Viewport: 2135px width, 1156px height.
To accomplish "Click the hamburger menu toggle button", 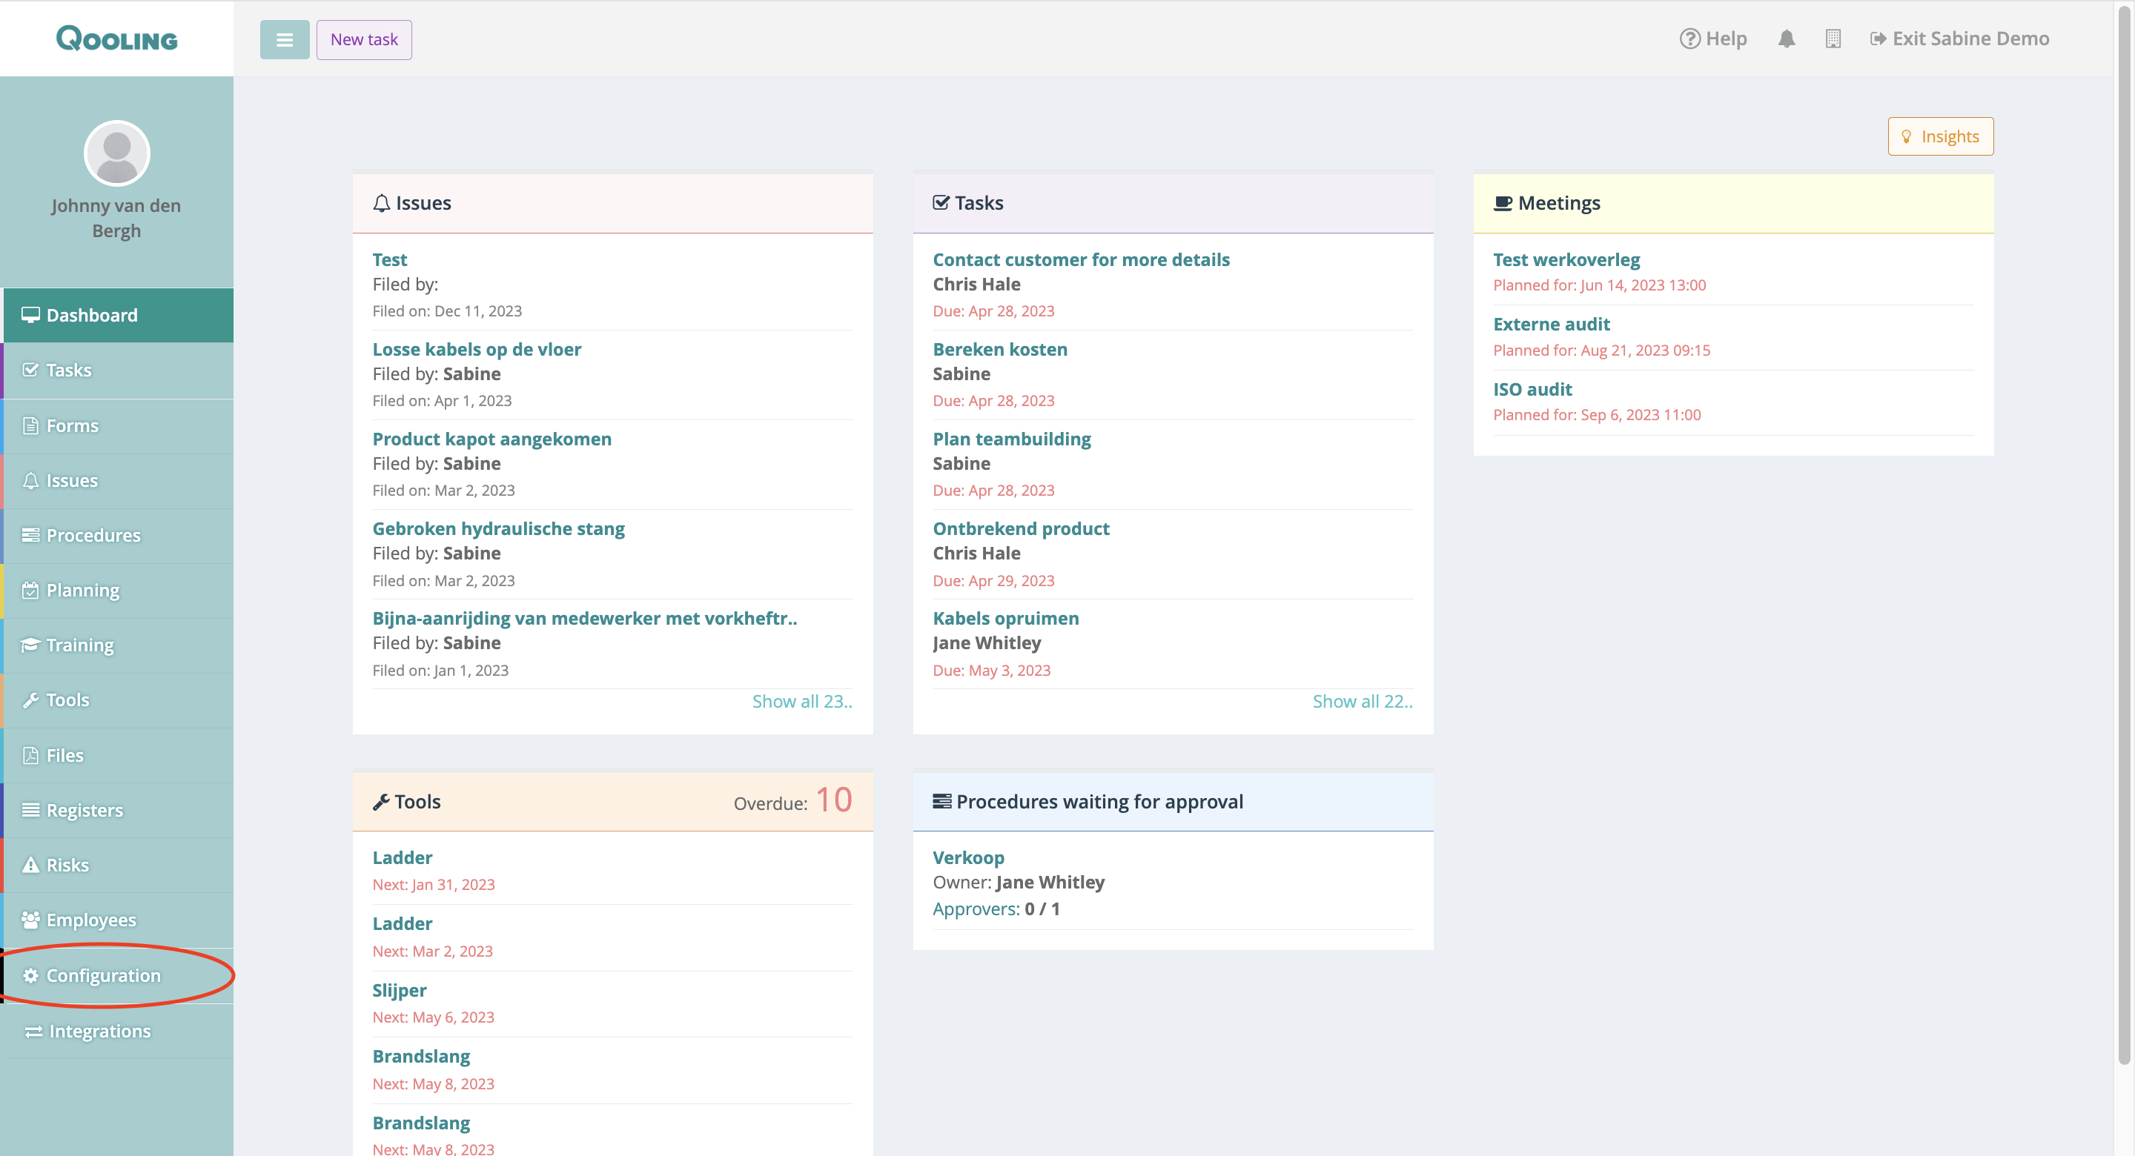I will pyautogui.click(x=284, y=39).
